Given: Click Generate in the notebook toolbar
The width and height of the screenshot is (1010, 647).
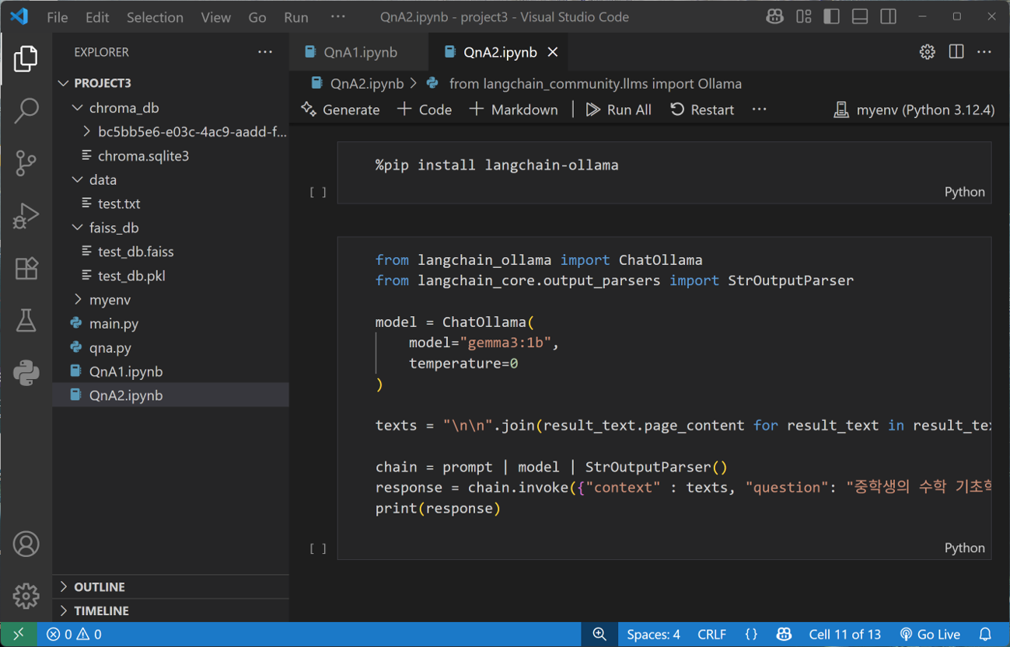Looking at the screenshot, I should [341, 110].
